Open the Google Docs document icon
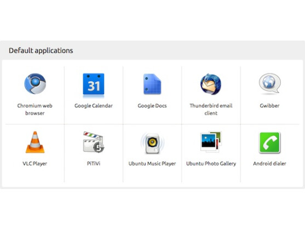Image resolution: width=305 pixels, height=229 pixels. coord(152,84)
